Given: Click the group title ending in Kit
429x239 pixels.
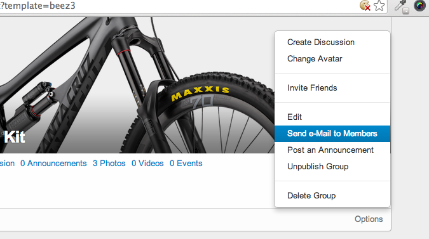Looking at the screenshot, I should pyautogui.click(x=15, y=137).
